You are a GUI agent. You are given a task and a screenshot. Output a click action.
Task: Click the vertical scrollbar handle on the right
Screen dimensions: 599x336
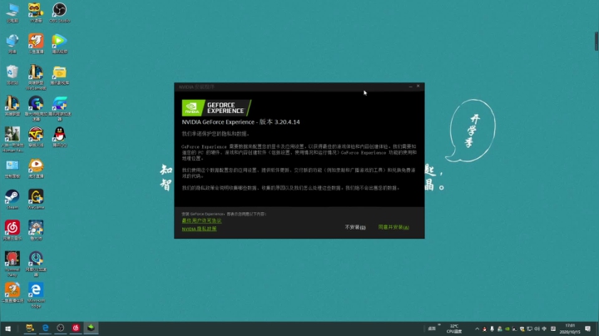click(597, 42)
